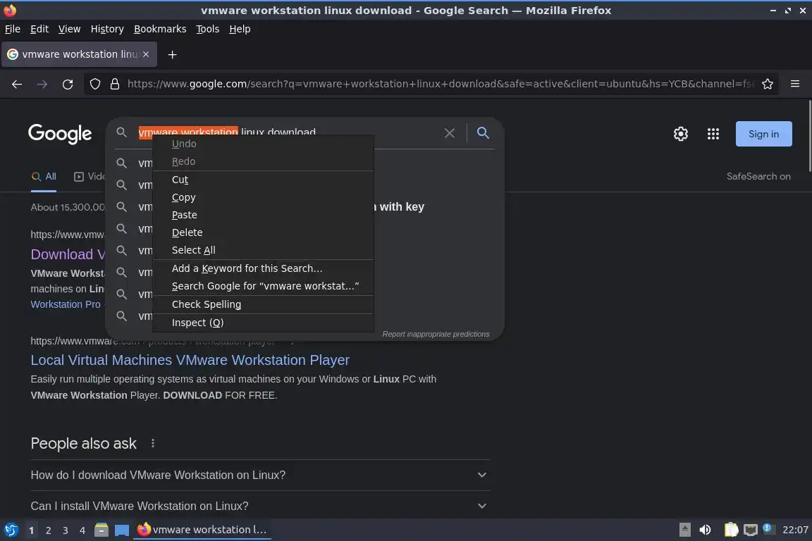Launch the file manager from the taskbar
The width and height of the screenshot is (812, 541).
coord(101,530)
